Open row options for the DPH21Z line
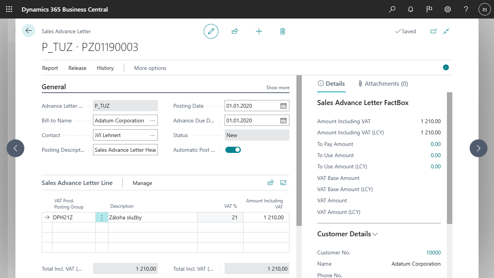The height and width of the screenshot is (278, 494). (102, 217)
